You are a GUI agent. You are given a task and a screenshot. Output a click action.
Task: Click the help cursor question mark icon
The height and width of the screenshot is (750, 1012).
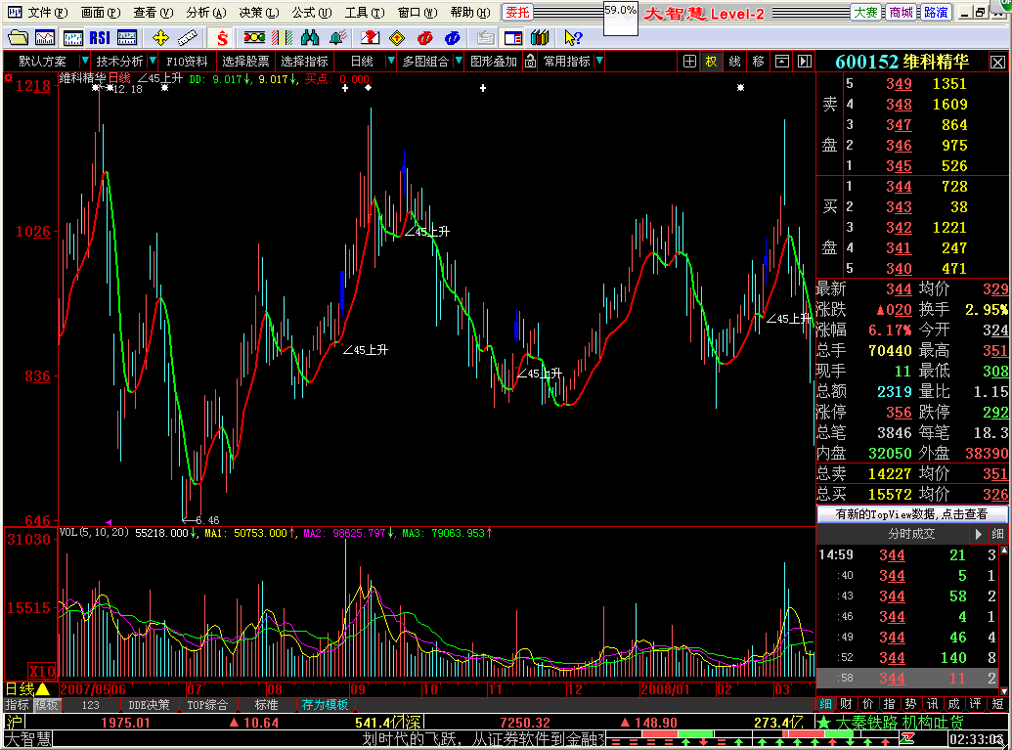(x=572, y=38)
